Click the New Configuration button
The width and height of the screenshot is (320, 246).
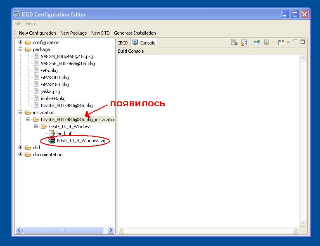point(37,33)
